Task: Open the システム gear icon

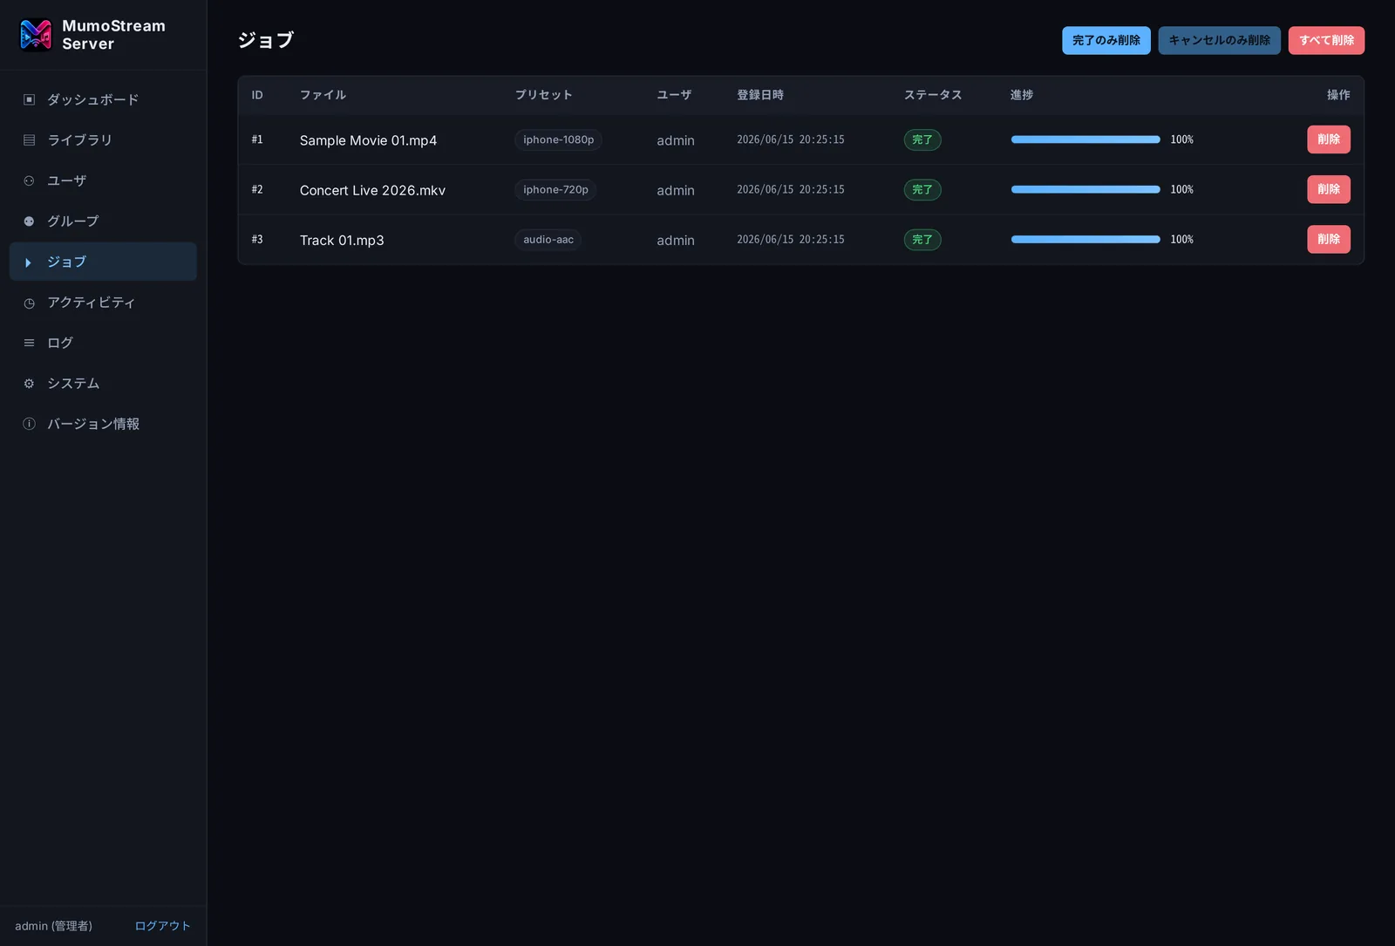Action: click(29, 384)
